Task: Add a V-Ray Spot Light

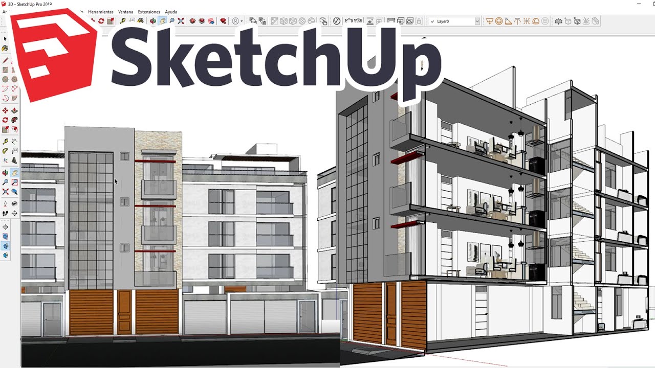Action: click(x=508, y=21)
